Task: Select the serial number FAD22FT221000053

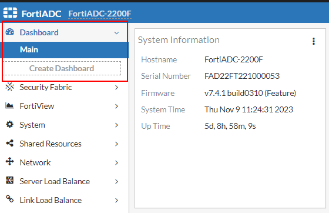Action: click(x=242, y=76)
